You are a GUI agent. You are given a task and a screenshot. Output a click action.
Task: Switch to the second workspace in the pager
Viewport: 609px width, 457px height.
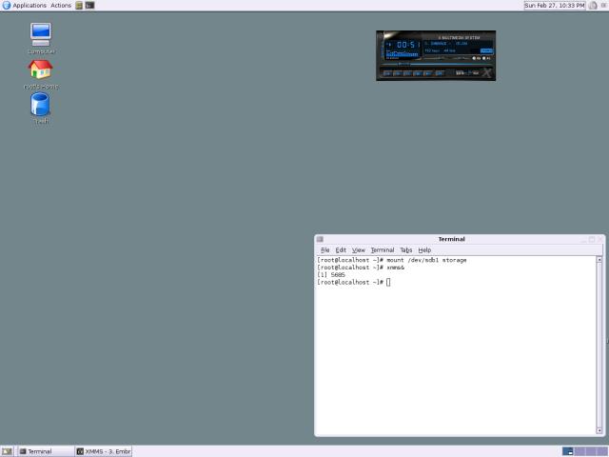pyautogui.click(x=580, y=451)
